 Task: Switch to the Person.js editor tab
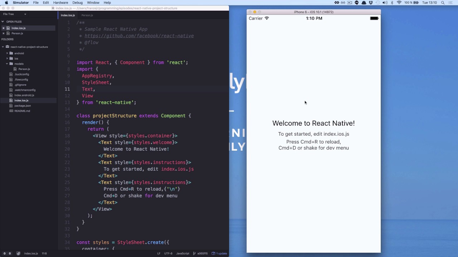click(x=87, y=15)
